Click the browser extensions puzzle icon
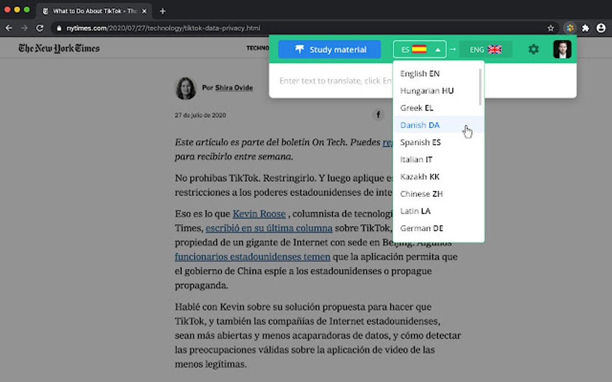Screen dimensions: 612x382 pos(584,28)
